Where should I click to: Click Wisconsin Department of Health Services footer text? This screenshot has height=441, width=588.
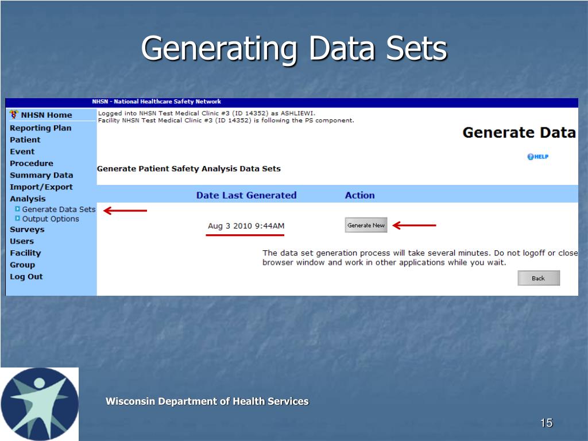click(207, 401)
